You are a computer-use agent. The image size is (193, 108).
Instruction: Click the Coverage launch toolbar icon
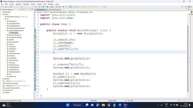(48, 7)
